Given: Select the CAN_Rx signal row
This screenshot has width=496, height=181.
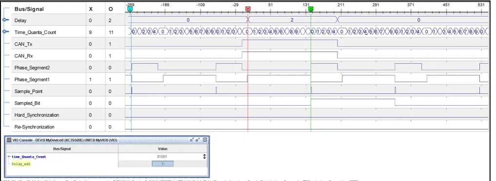Looking at the screenshot, I should tap(23, 56).
